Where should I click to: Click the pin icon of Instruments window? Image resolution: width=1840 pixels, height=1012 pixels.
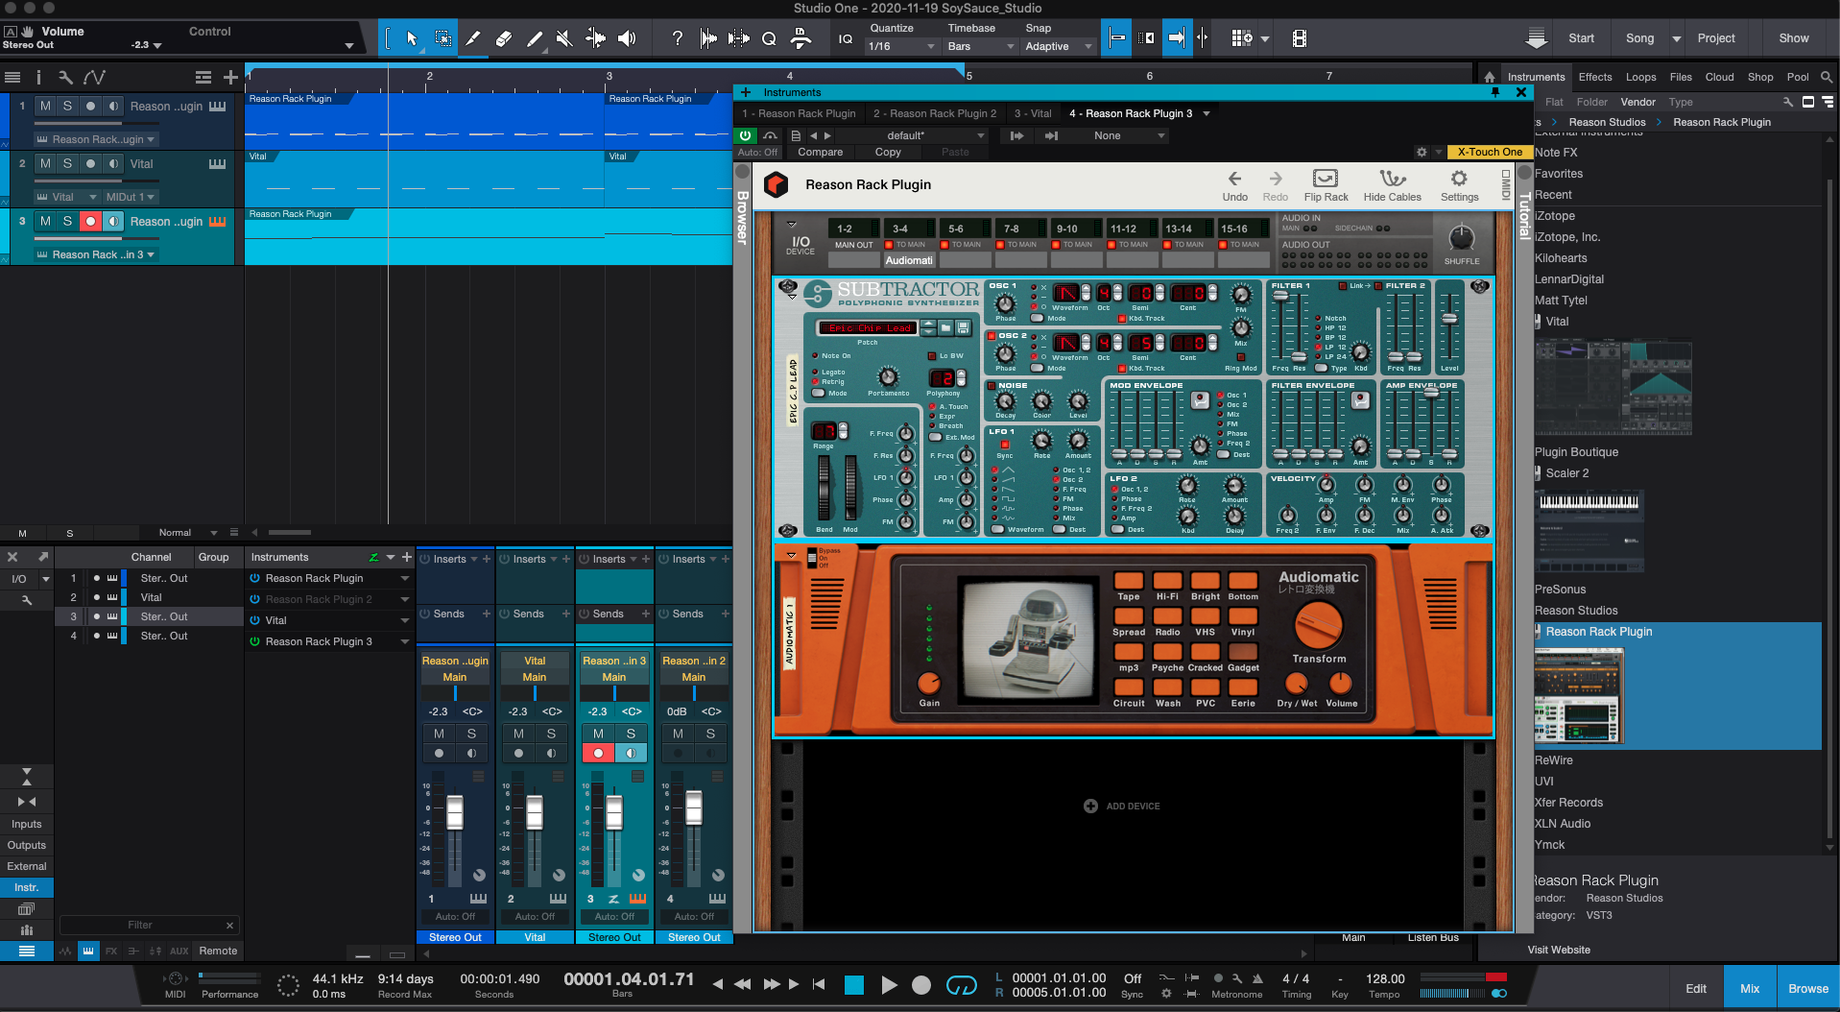(x=1494, y=92)
